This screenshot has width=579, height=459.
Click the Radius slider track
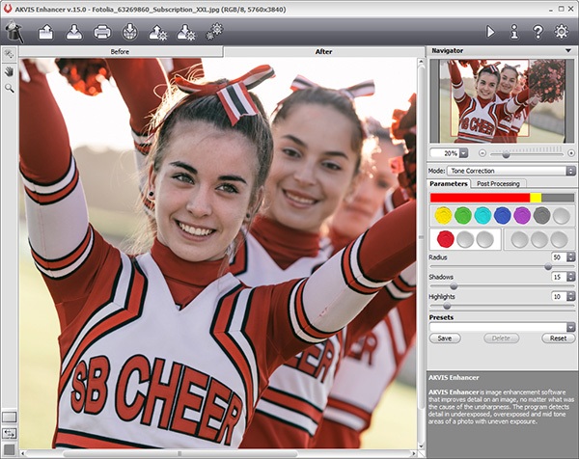pyautogui.click(x=502, y=266)
